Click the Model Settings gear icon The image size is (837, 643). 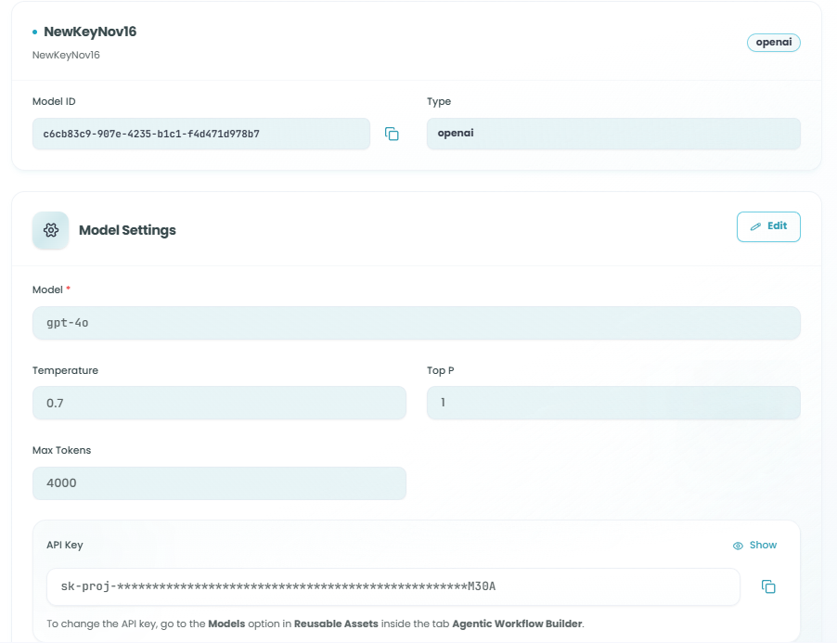(x=50, y=230)
